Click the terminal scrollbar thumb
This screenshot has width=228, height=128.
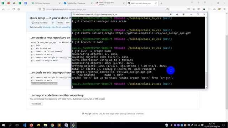pyautogui.click(x=206, y=79)
